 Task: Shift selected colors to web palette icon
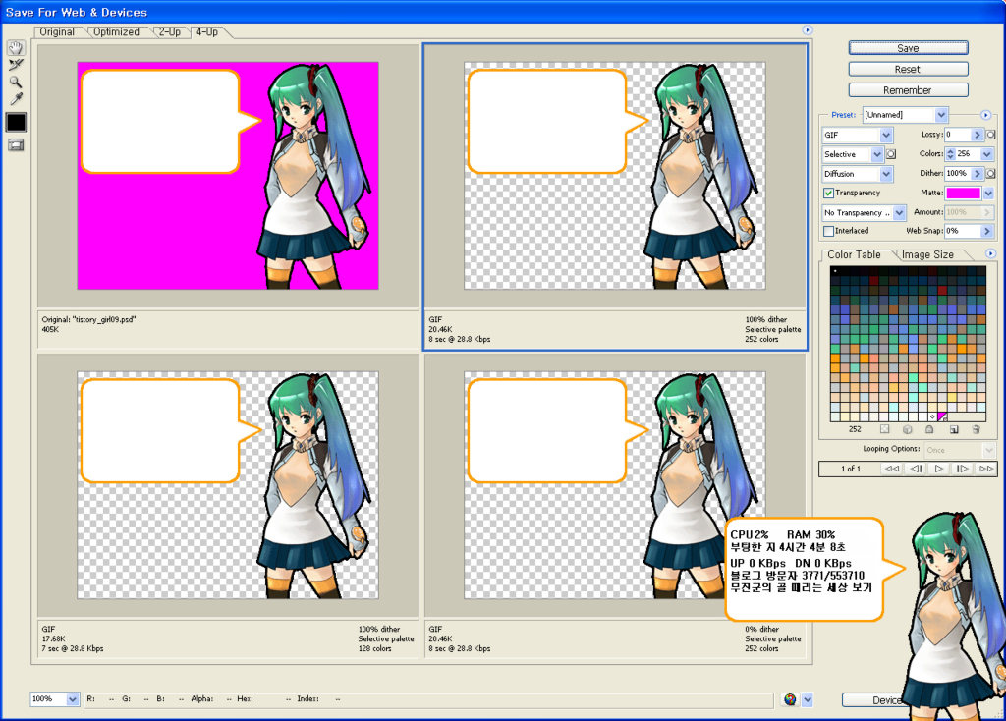[907, 429]
